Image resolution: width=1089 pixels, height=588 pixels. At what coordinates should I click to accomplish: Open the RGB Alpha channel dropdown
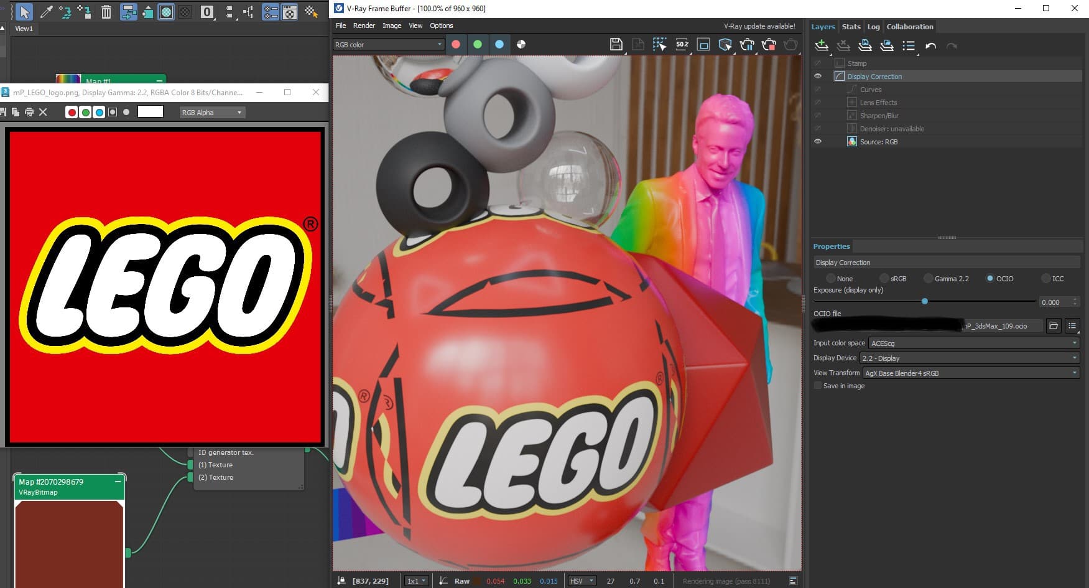(x=211, y=113)
